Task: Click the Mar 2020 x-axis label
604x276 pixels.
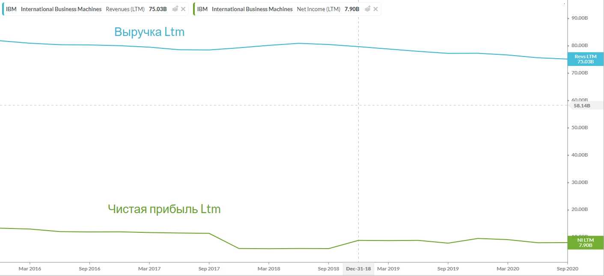Action: point(508,269)
